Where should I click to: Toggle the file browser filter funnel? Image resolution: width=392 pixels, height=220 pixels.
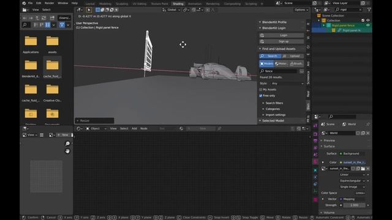click(62, 24)
